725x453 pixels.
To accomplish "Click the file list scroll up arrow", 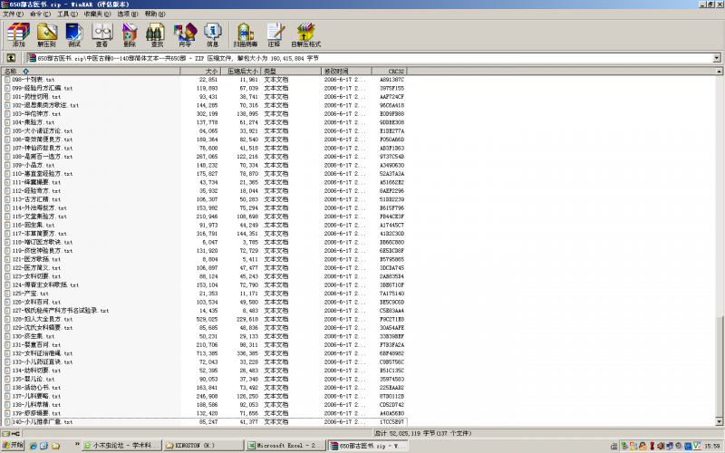I will 719,72.
